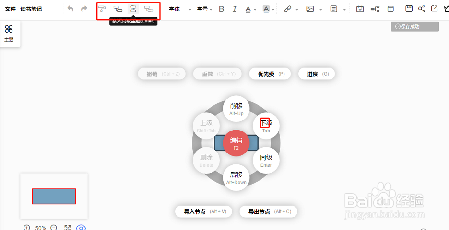The height and width of the screenshot is (230, 449).
Task: Zoom out with the minus icon
Action: pos(54,228)
